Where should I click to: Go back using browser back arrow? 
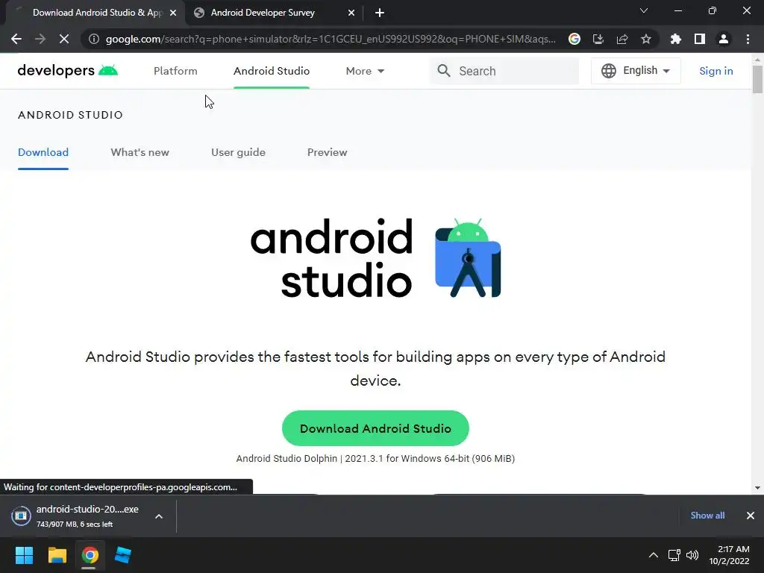pyautogui.click(x=16, y=39)
